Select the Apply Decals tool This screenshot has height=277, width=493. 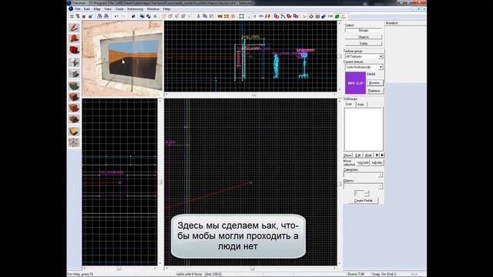point(74,108)
